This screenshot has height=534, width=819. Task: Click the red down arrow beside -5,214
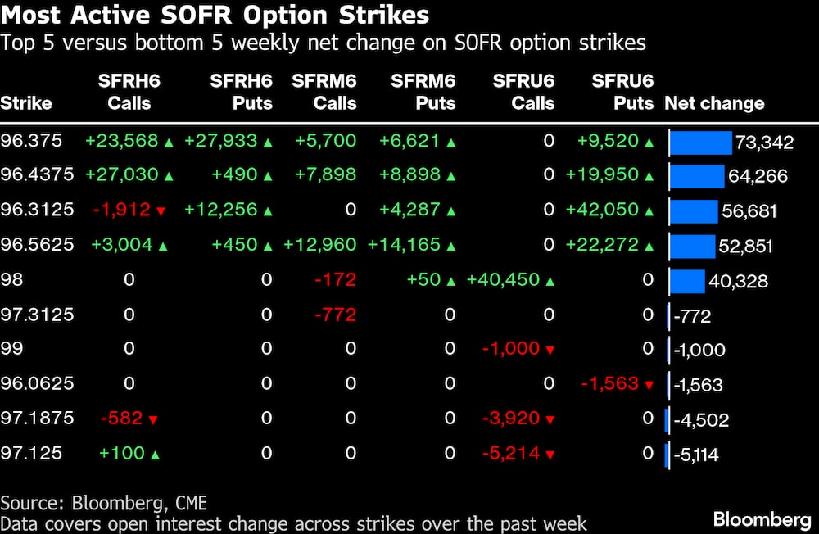(x=550, y=455)
